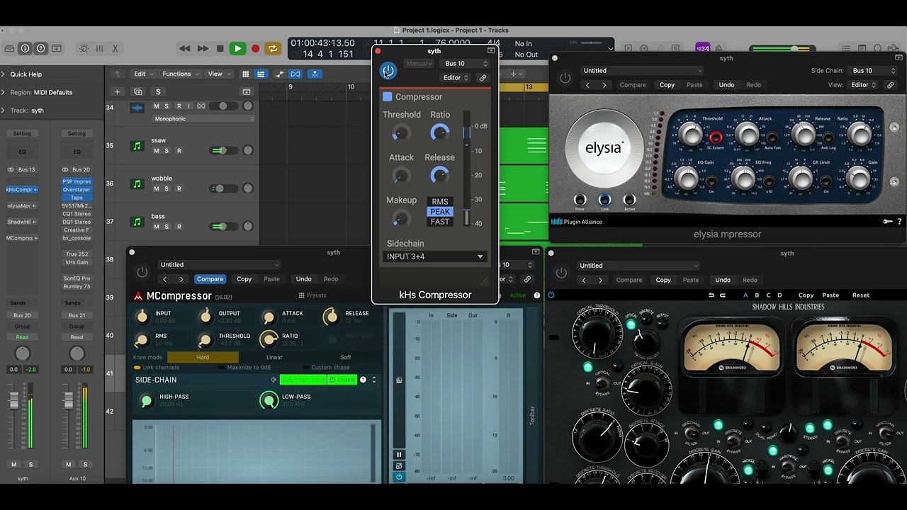Viewport: 907px width, 510px height.
Task: Toggle Link button on elysia mpressor
Action: click(x=604, y=200)
